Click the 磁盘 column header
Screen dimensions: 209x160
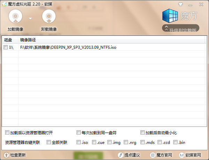click(x=8, y=40)
